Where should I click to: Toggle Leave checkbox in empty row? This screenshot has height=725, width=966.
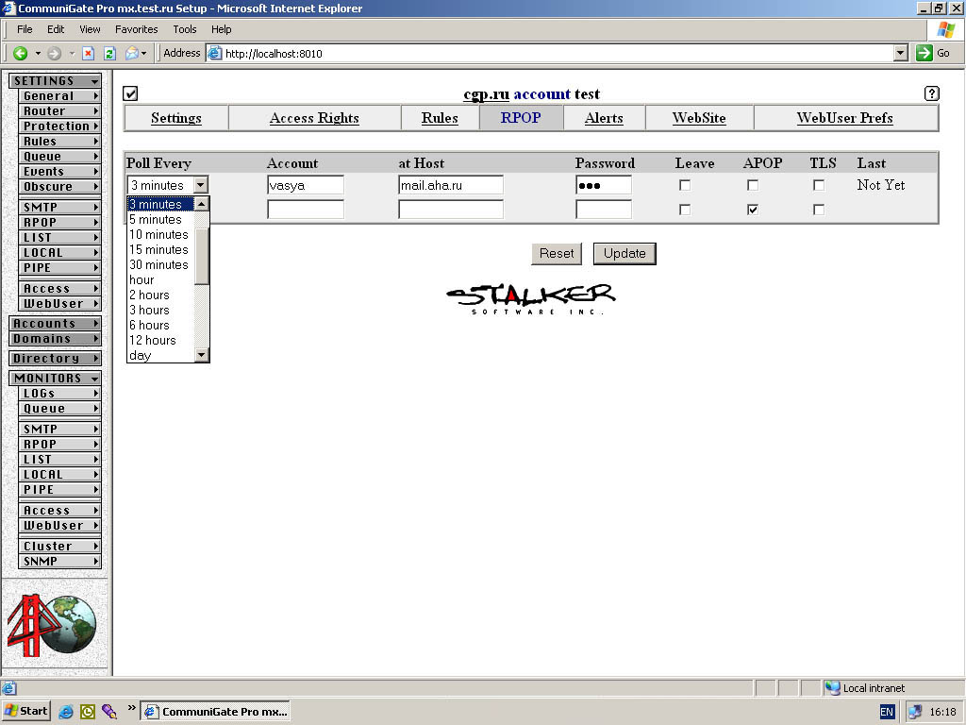685,210
